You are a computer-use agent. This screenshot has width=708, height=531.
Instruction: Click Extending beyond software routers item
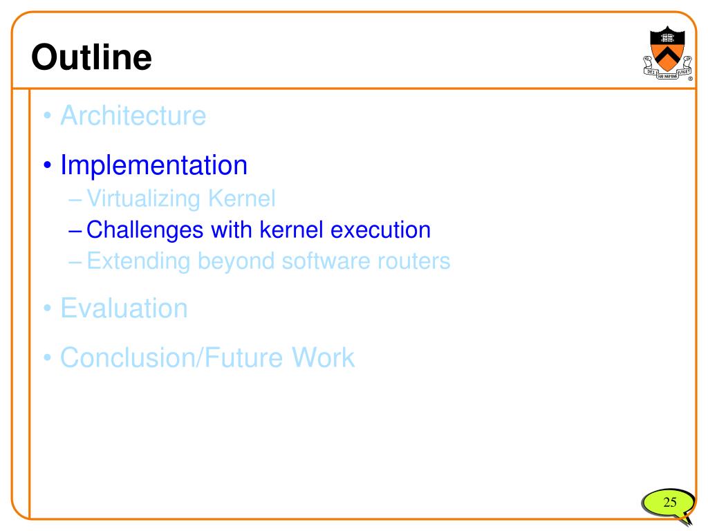268,261
